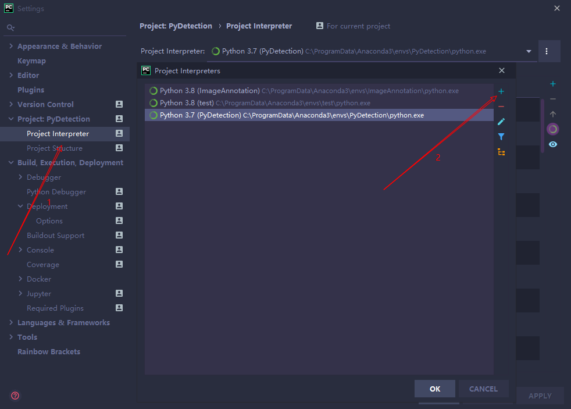Click the CANCEL button
Viewport: 571px width, 409px height.
(483, 389)
